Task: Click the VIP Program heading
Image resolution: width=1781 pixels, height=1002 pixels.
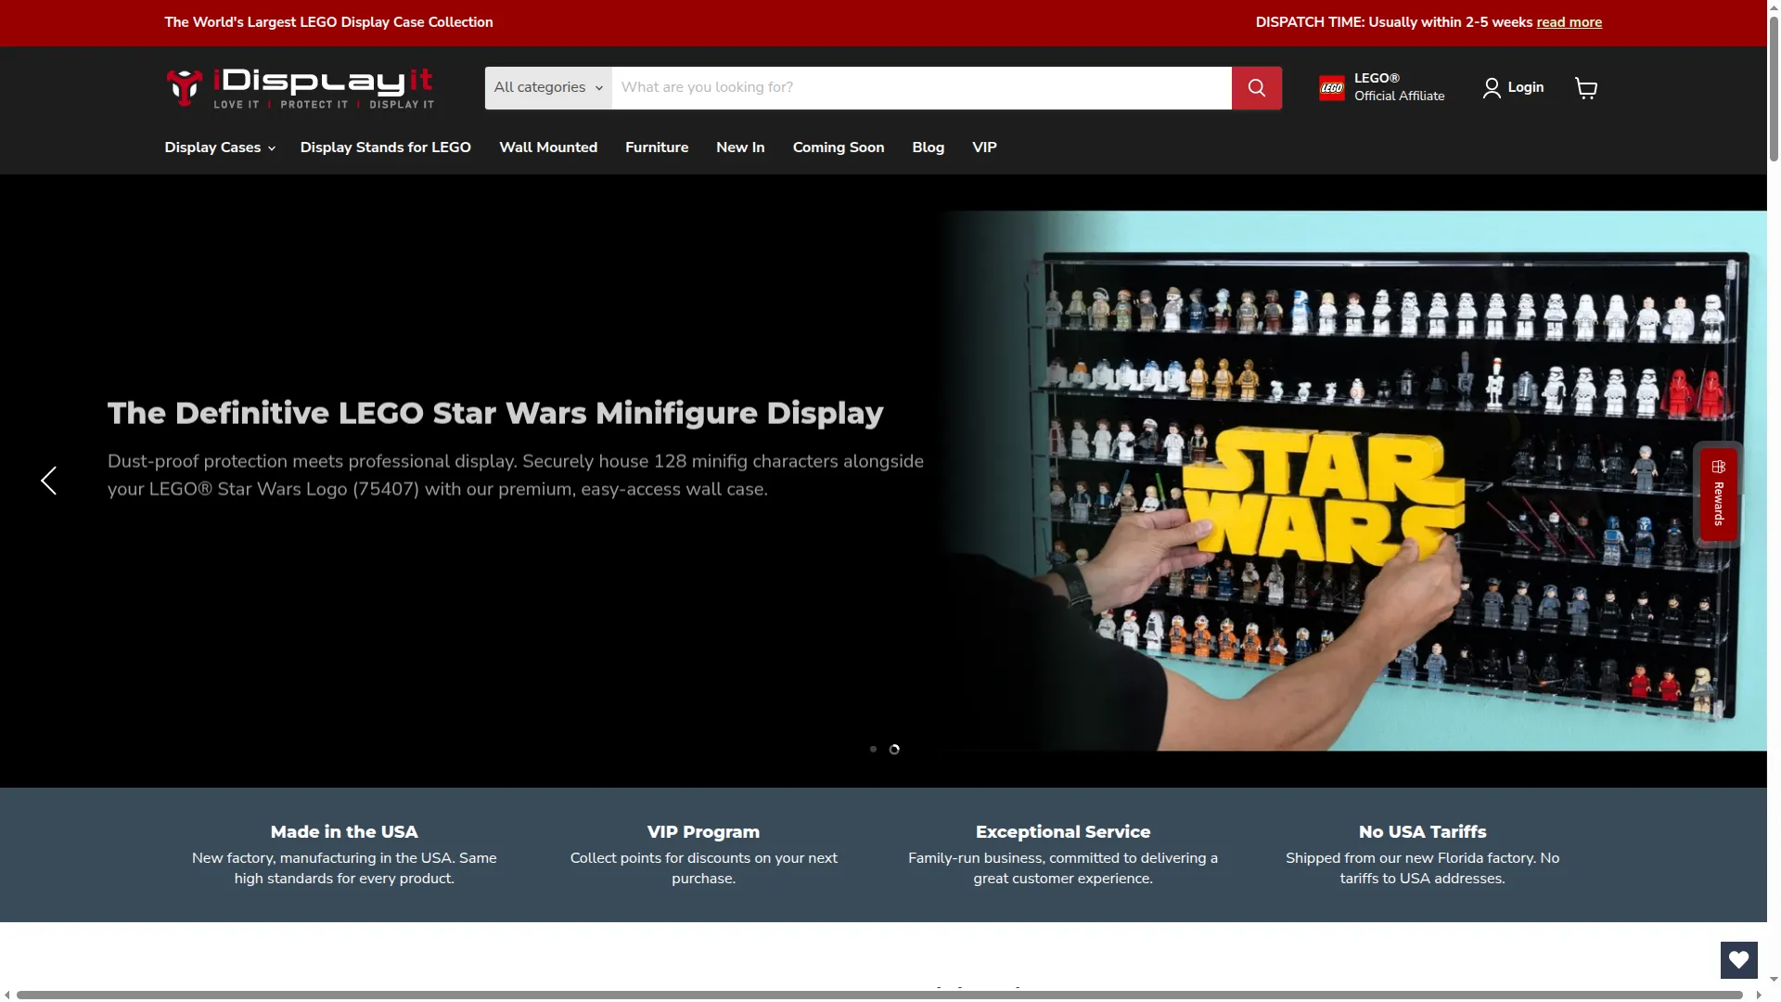Action: point(703,832)
